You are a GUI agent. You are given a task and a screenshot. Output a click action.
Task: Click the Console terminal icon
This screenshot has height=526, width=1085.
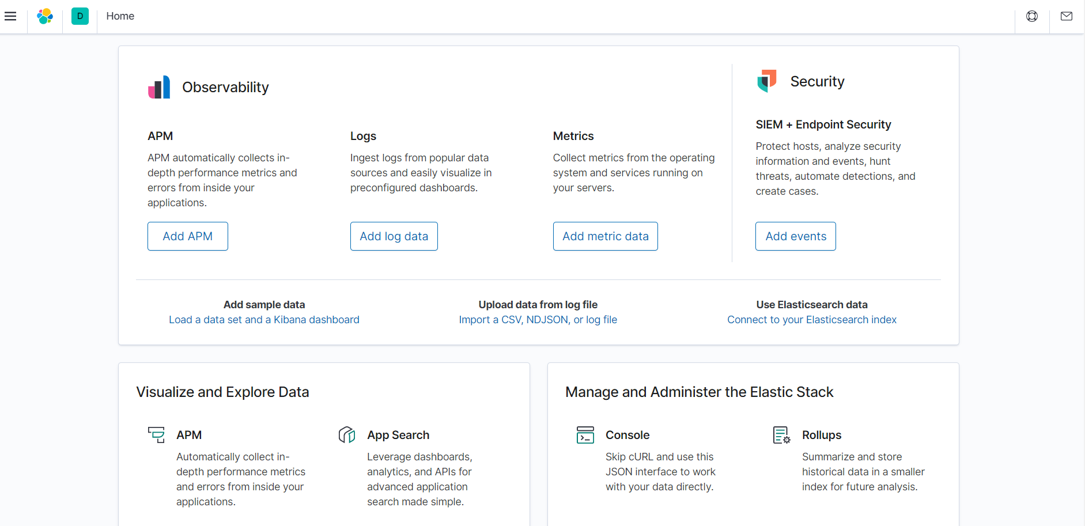[x=585, y=435]
